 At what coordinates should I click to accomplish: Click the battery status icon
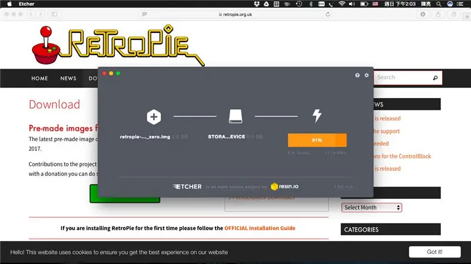click(364, 4)
